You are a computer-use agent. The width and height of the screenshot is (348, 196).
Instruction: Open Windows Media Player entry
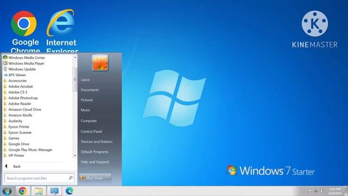click(x=26, y=63)
